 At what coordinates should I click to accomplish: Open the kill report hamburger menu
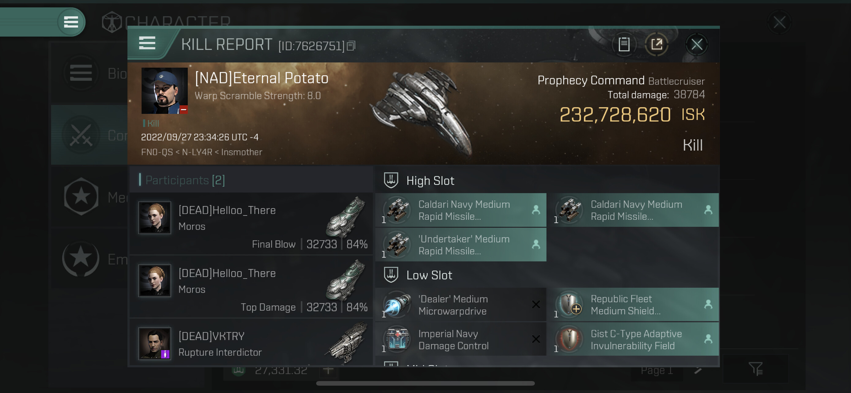147,43
